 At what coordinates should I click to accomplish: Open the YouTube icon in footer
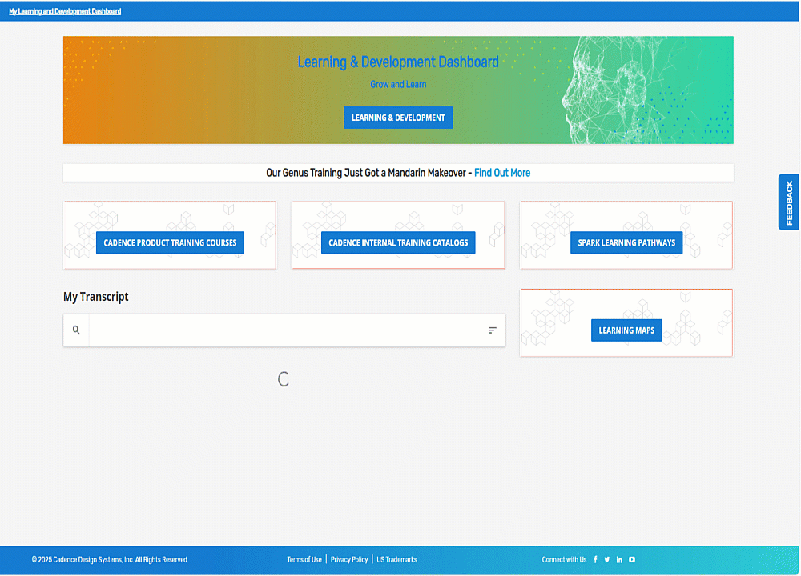coord(632,560)
